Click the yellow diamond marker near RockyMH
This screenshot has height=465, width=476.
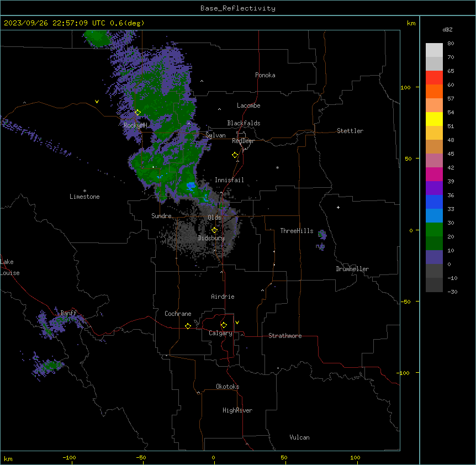point(138,113)
